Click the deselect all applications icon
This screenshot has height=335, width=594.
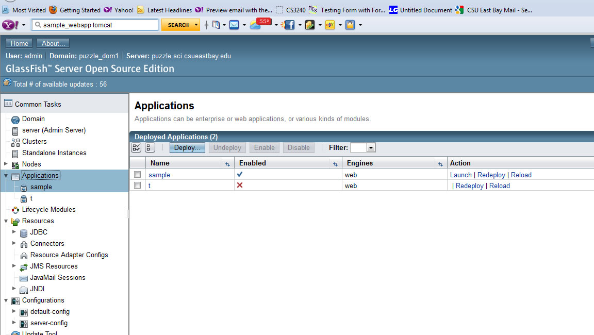coord(149,147)
